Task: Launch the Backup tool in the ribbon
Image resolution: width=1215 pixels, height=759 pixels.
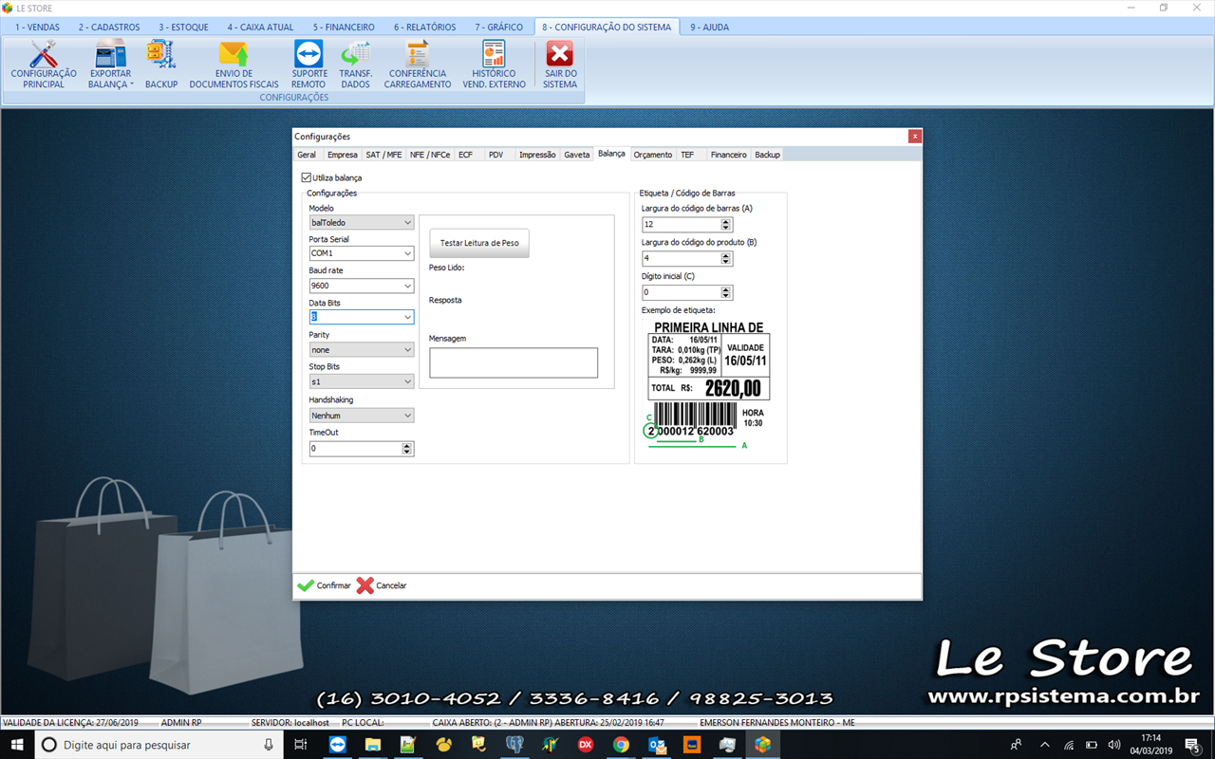Action: [161, 65]
